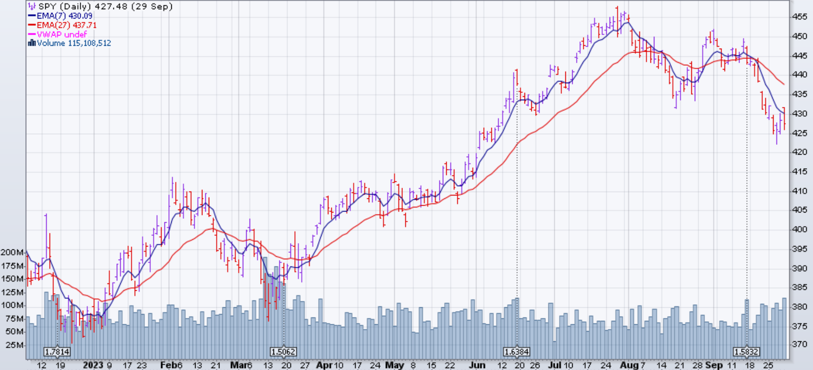Click the red EMA(27) line swatch
813x370 pixels.
[x=32, y=25]
